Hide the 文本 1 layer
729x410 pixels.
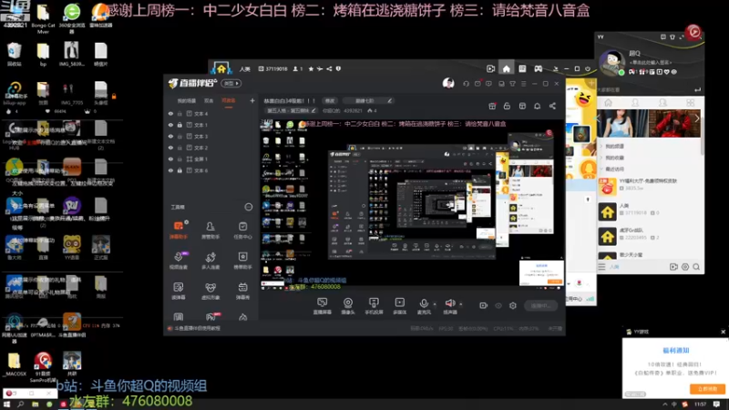coord(170,125)
